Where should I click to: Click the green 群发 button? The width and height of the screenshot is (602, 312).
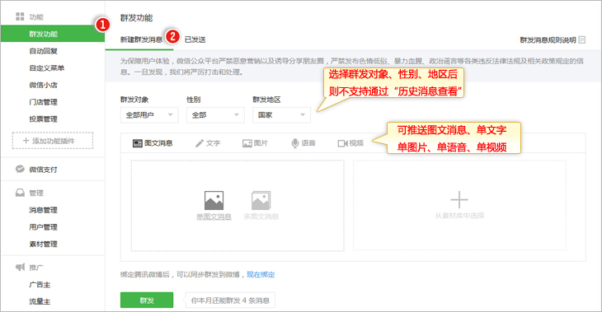[x=147, y=300]
